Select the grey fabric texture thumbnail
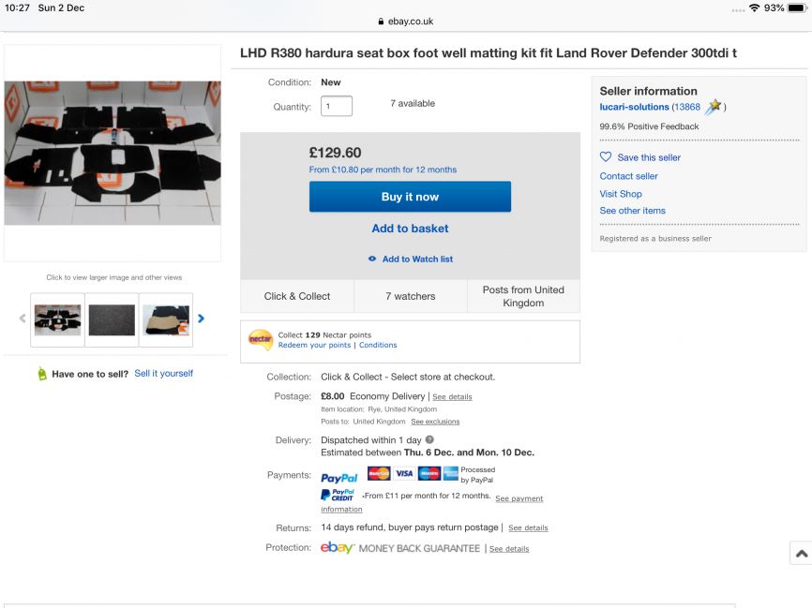 (x=112, y=319)
